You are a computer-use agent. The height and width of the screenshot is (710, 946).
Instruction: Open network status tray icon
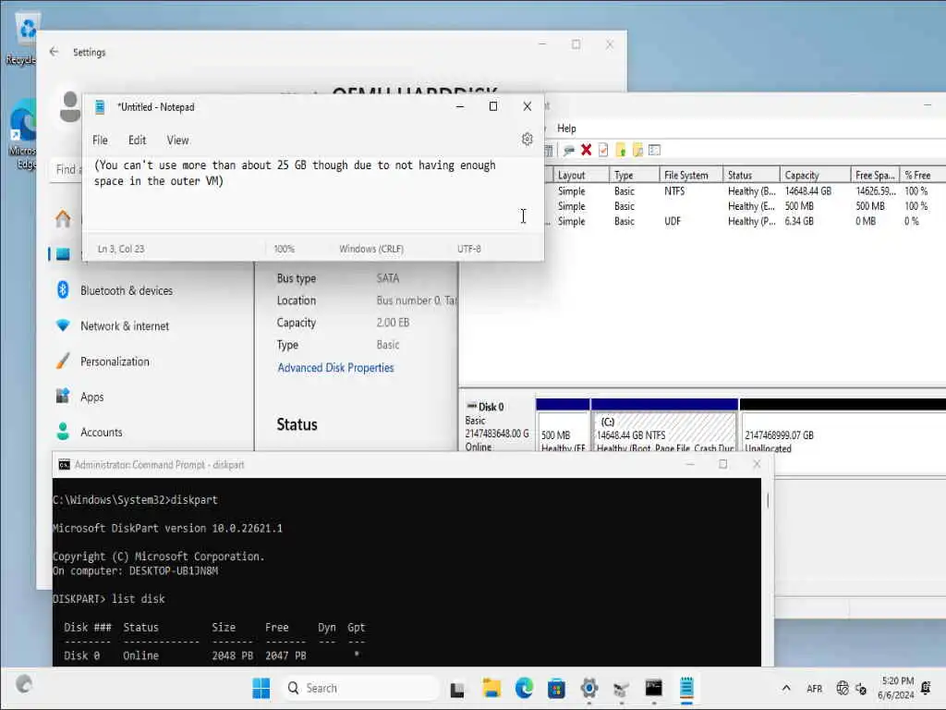coord(843,688)
